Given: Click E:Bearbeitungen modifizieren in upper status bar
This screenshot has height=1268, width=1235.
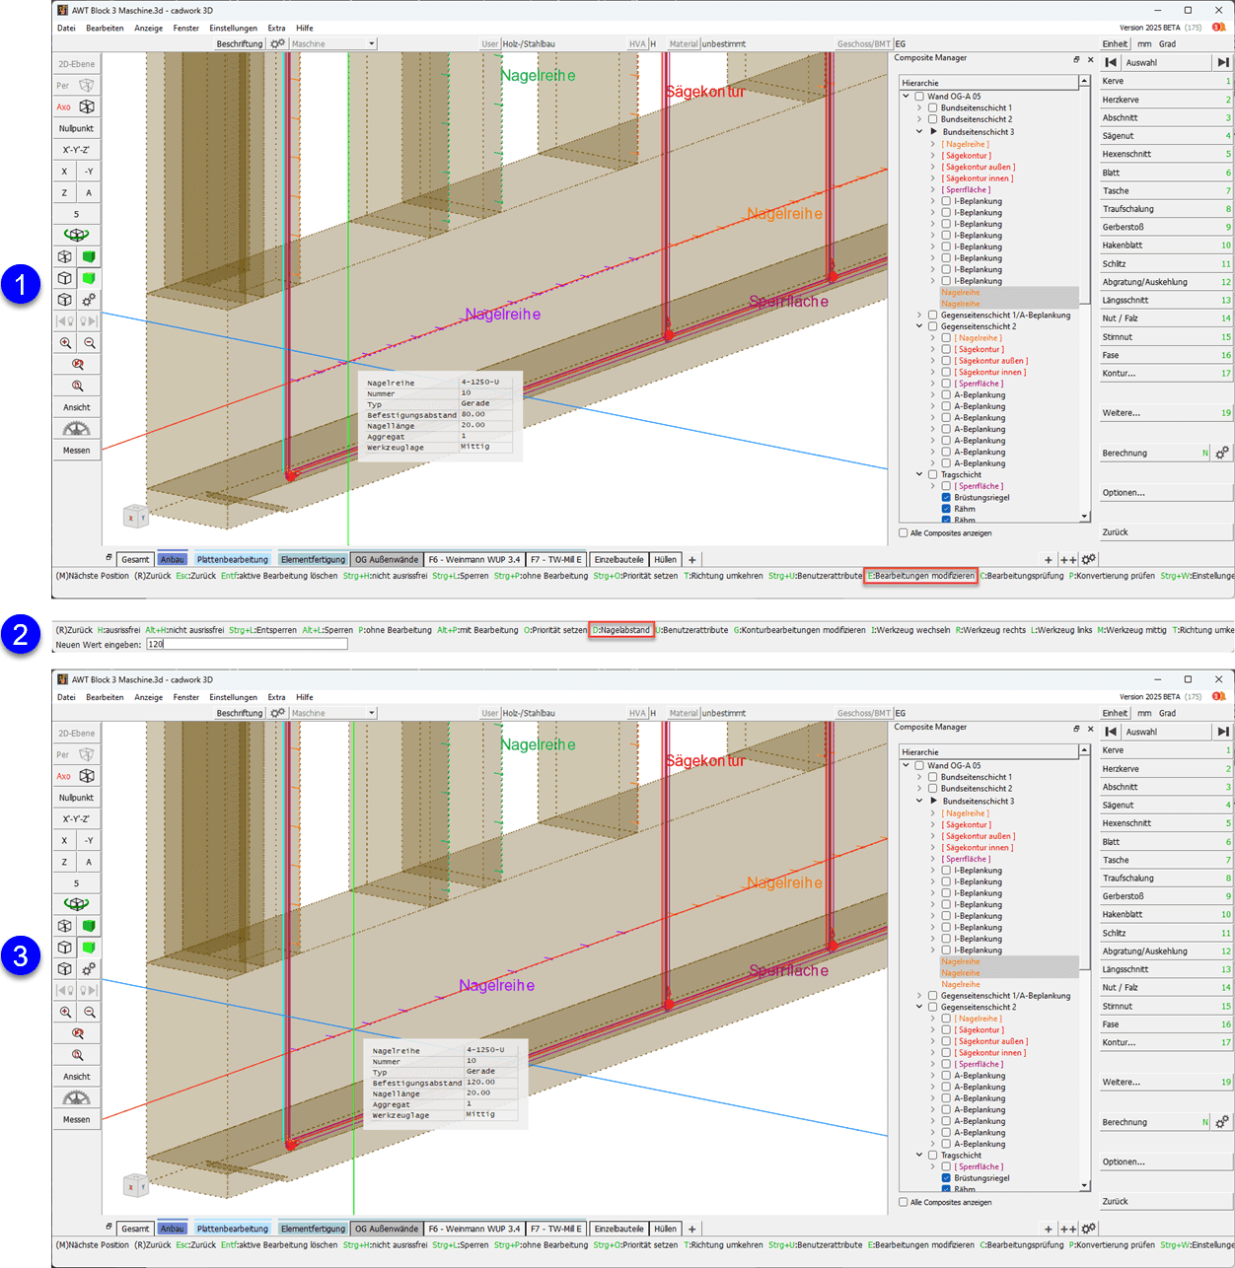Looking at the screenshot, I should 921,576.
